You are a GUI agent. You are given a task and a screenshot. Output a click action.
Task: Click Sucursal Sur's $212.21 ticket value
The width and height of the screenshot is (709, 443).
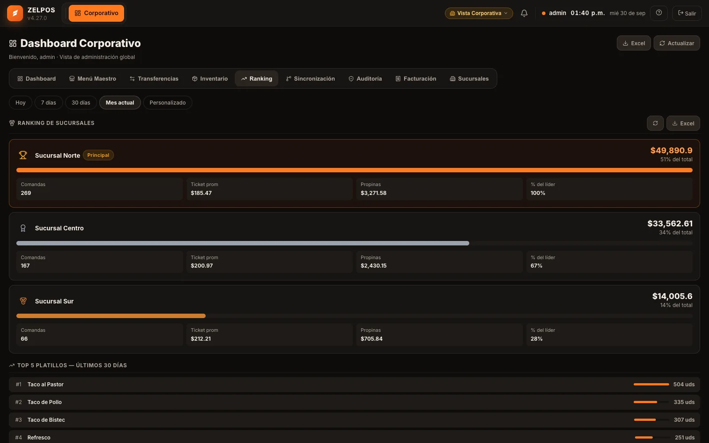pos(201,339)
